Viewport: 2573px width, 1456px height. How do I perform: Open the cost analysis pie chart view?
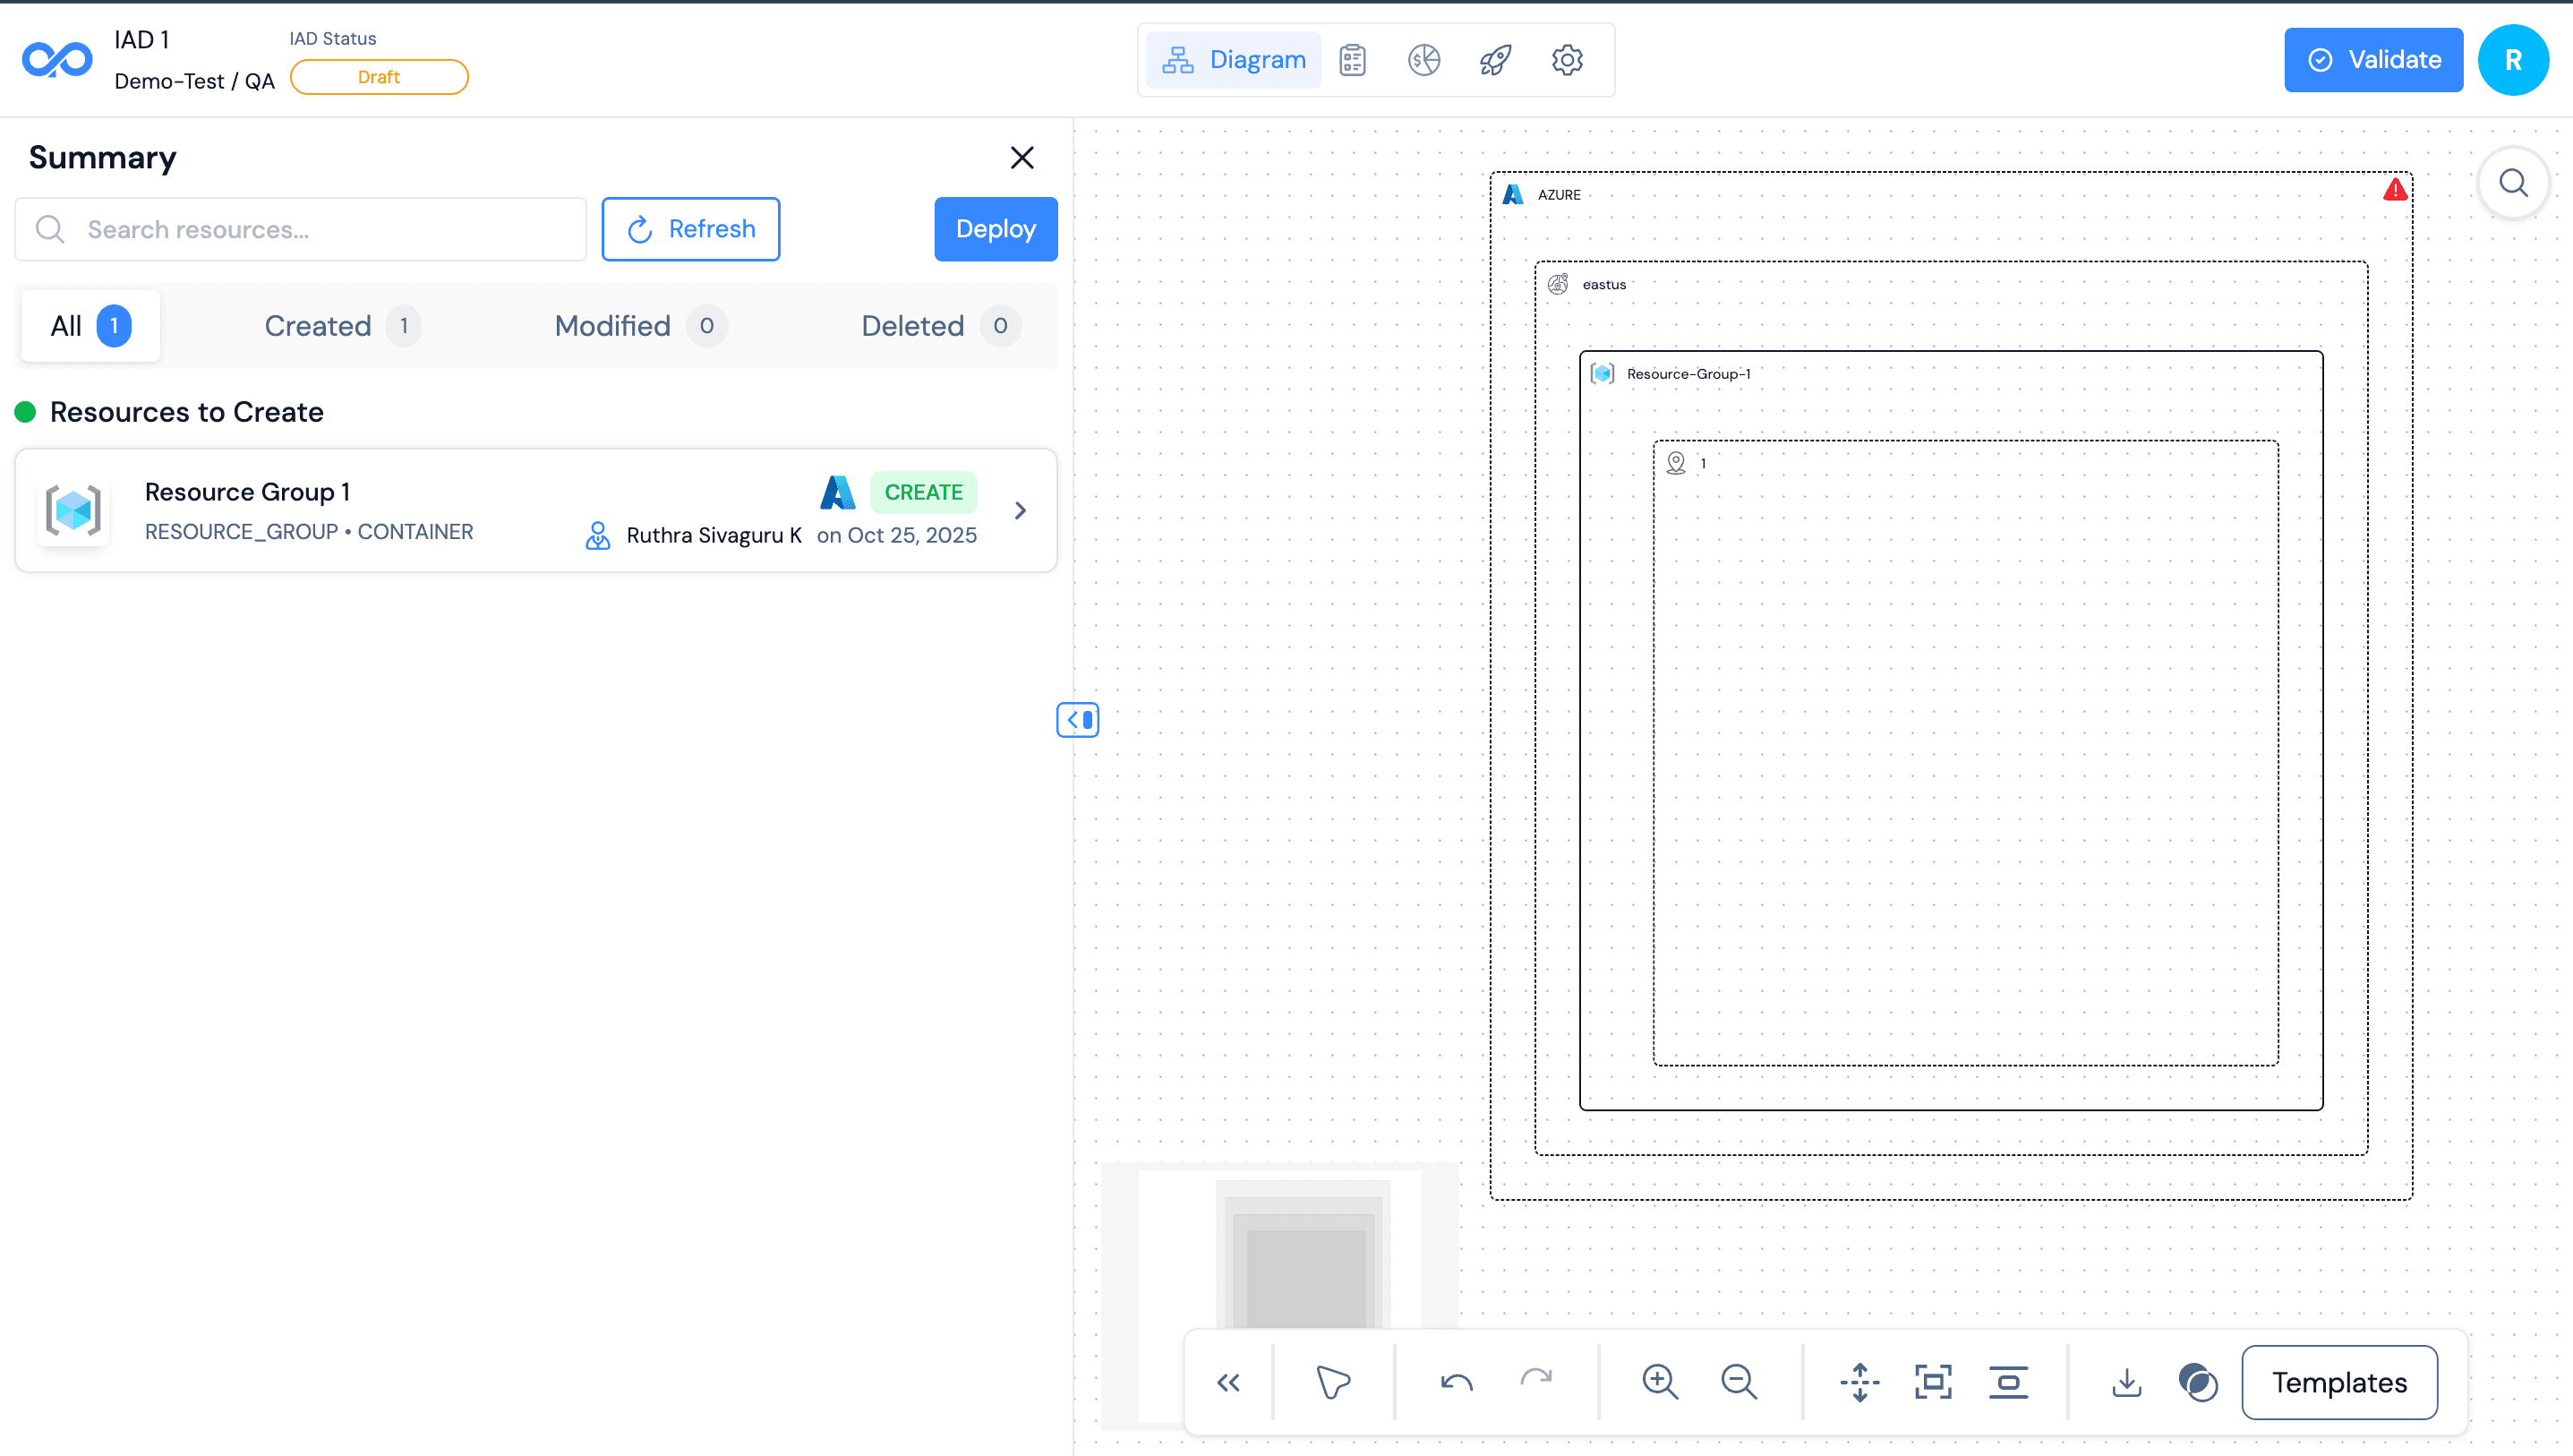pos(1423,60)
